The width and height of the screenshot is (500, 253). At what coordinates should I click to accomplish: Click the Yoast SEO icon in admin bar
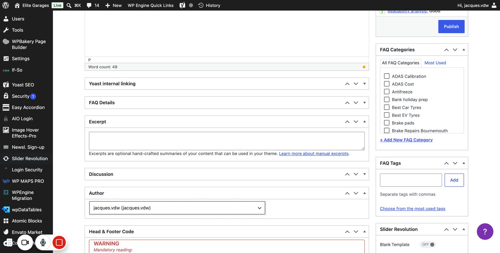click(x=182, y=5)
